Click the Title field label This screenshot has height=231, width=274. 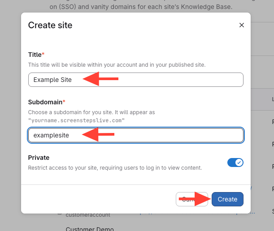tap(35, 55)
